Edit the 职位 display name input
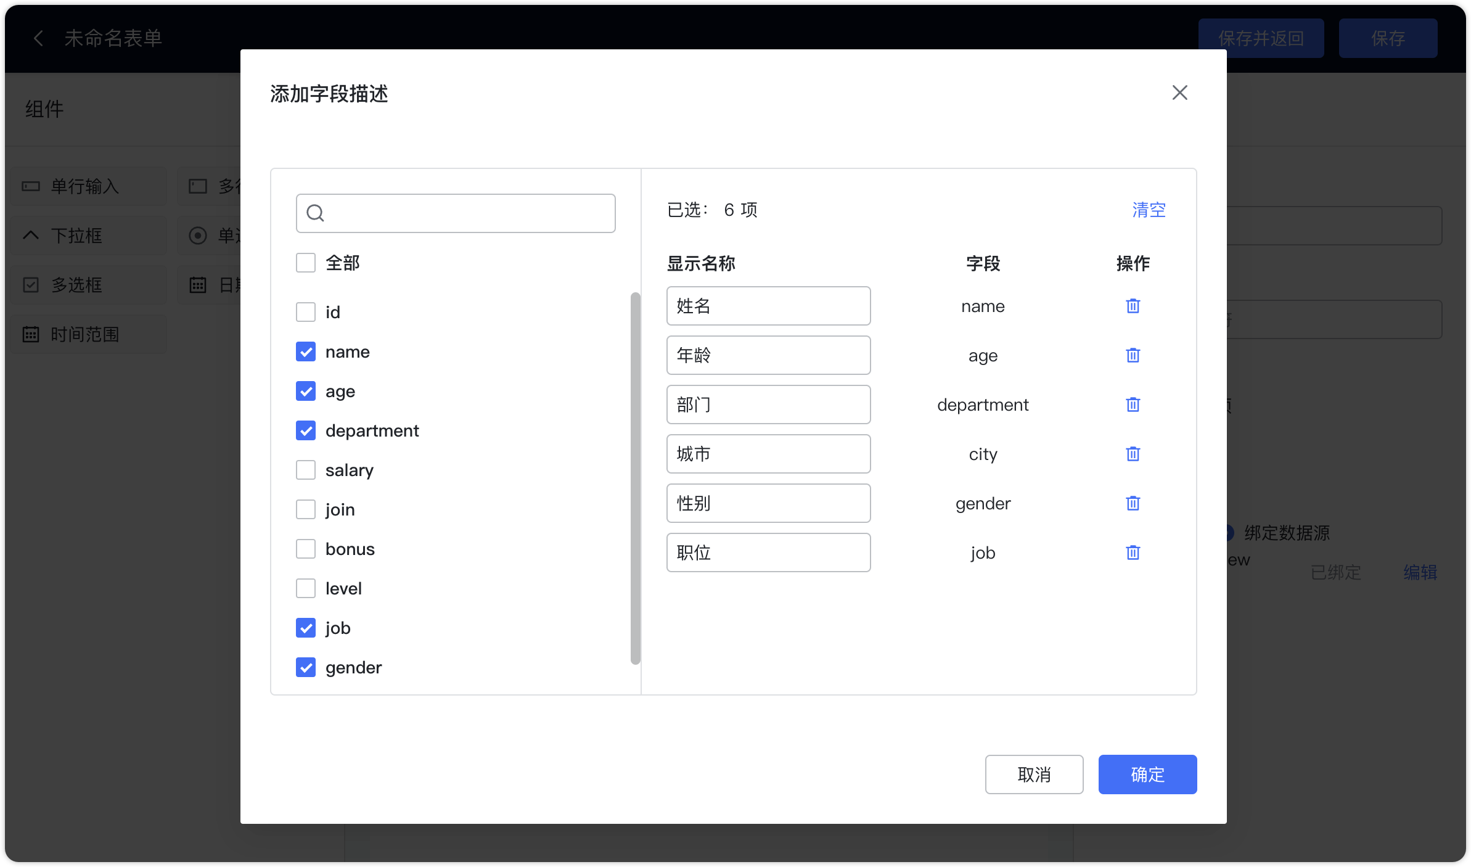 click(768, 553)
